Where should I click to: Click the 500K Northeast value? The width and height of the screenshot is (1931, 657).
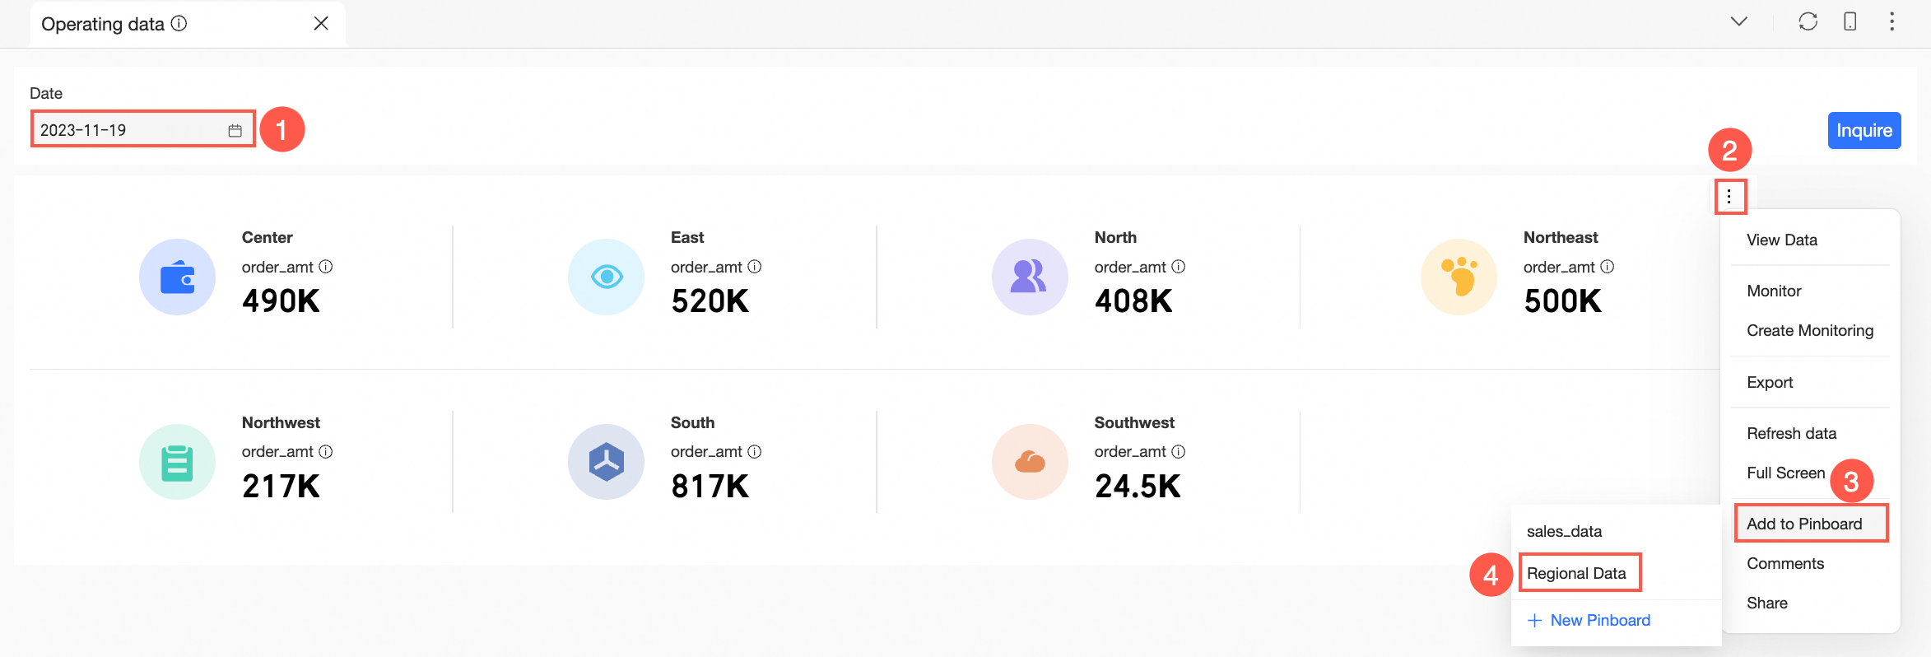[x=1562, y=301]
